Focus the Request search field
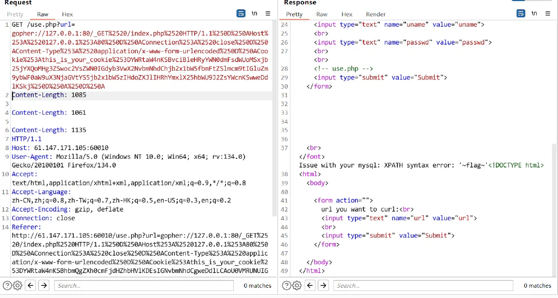The width and height of the screenshot is (558, 298). [144, 285]
